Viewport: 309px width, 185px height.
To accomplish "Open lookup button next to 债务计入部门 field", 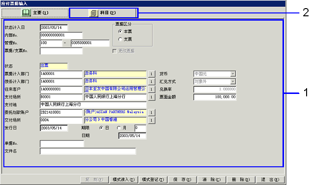I will click(151, 81).
